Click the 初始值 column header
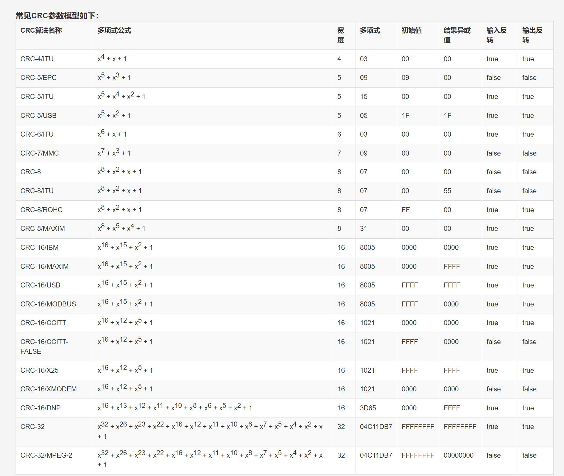The width and height of the screenshot is (564, 476). point(411,30)
